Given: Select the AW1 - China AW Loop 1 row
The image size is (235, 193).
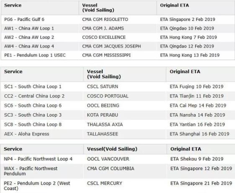Looking at the screenshot, I should [117, 28].
